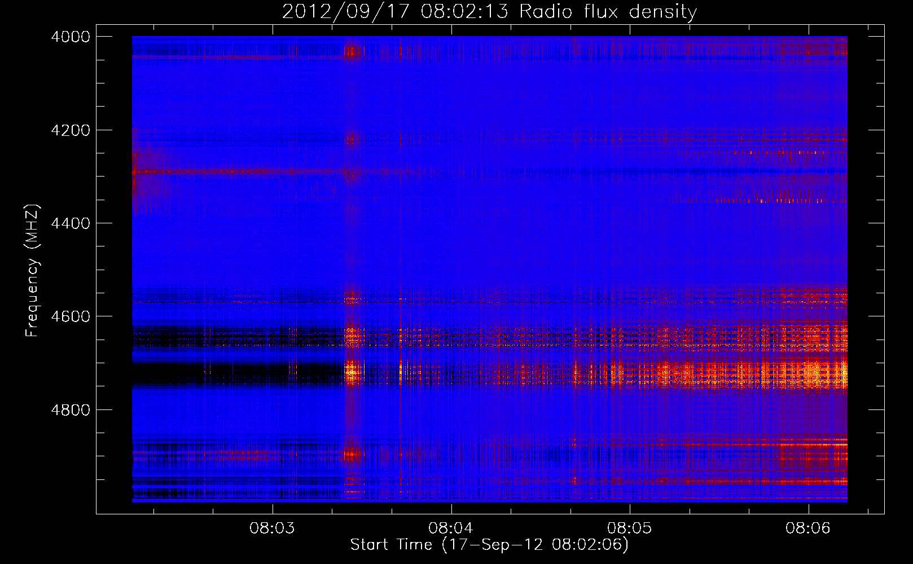Click the 08:04 time tick label
This screenshot has height=564, width=913.
pos(451,528)
